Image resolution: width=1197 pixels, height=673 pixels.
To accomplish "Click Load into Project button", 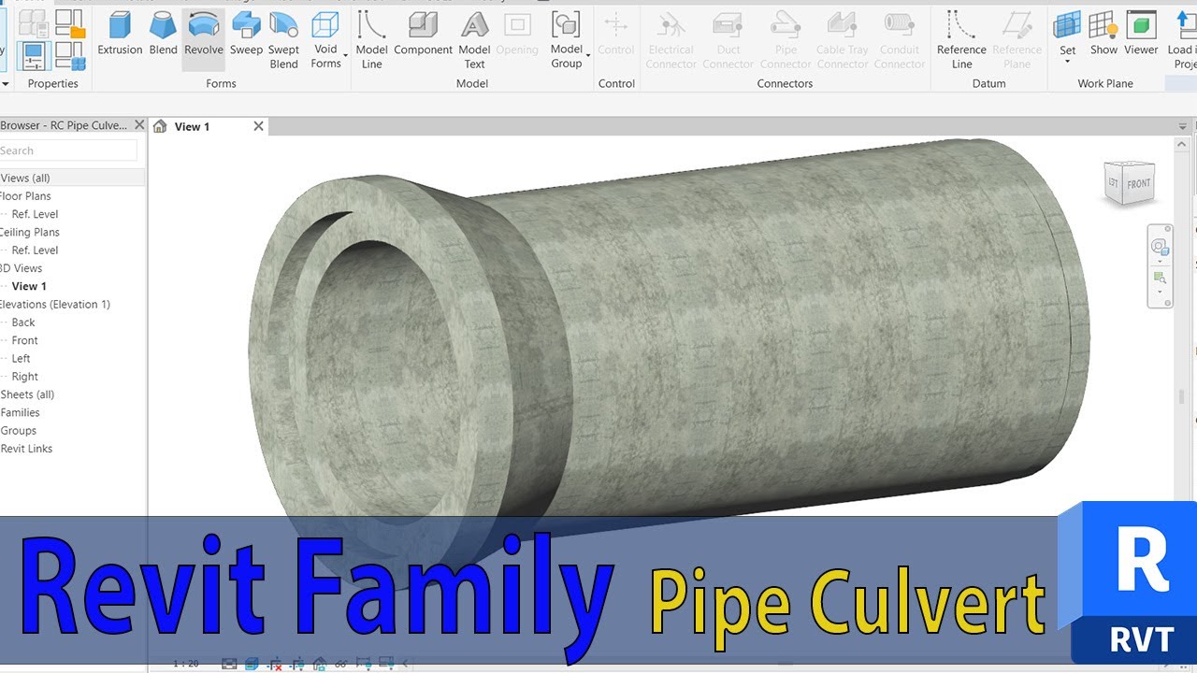I will coord(1183,40).
